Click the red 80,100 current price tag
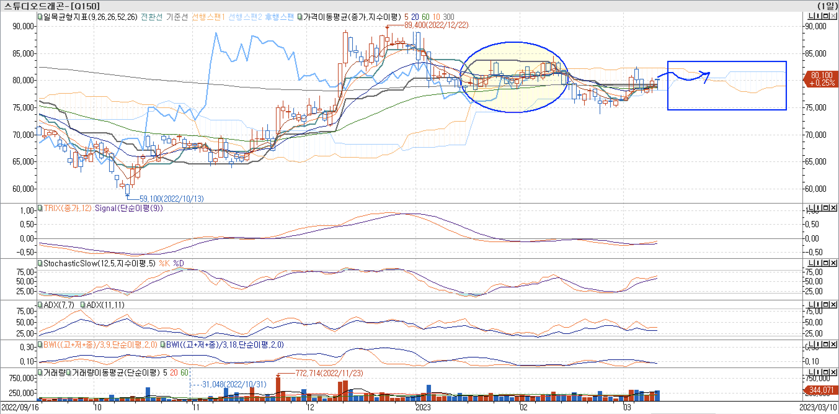The image size is (839, 414). point(821,79)
